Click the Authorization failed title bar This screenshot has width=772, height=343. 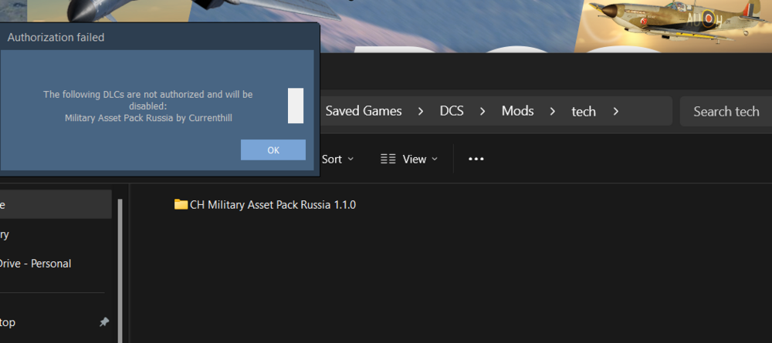[x=159, y=37]
